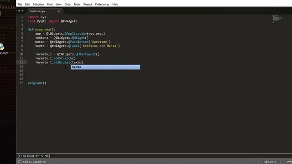
Task: Open the Project menu
Action: click(x=88, y=4)
